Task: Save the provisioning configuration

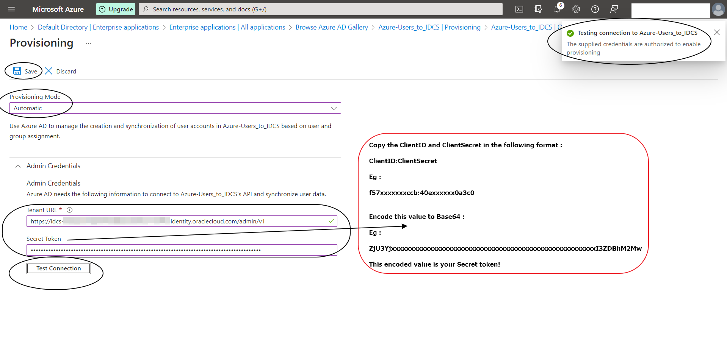Action: (x=25, y=71)
